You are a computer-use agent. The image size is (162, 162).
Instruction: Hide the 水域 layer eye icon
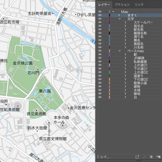[x=100, y=90]
